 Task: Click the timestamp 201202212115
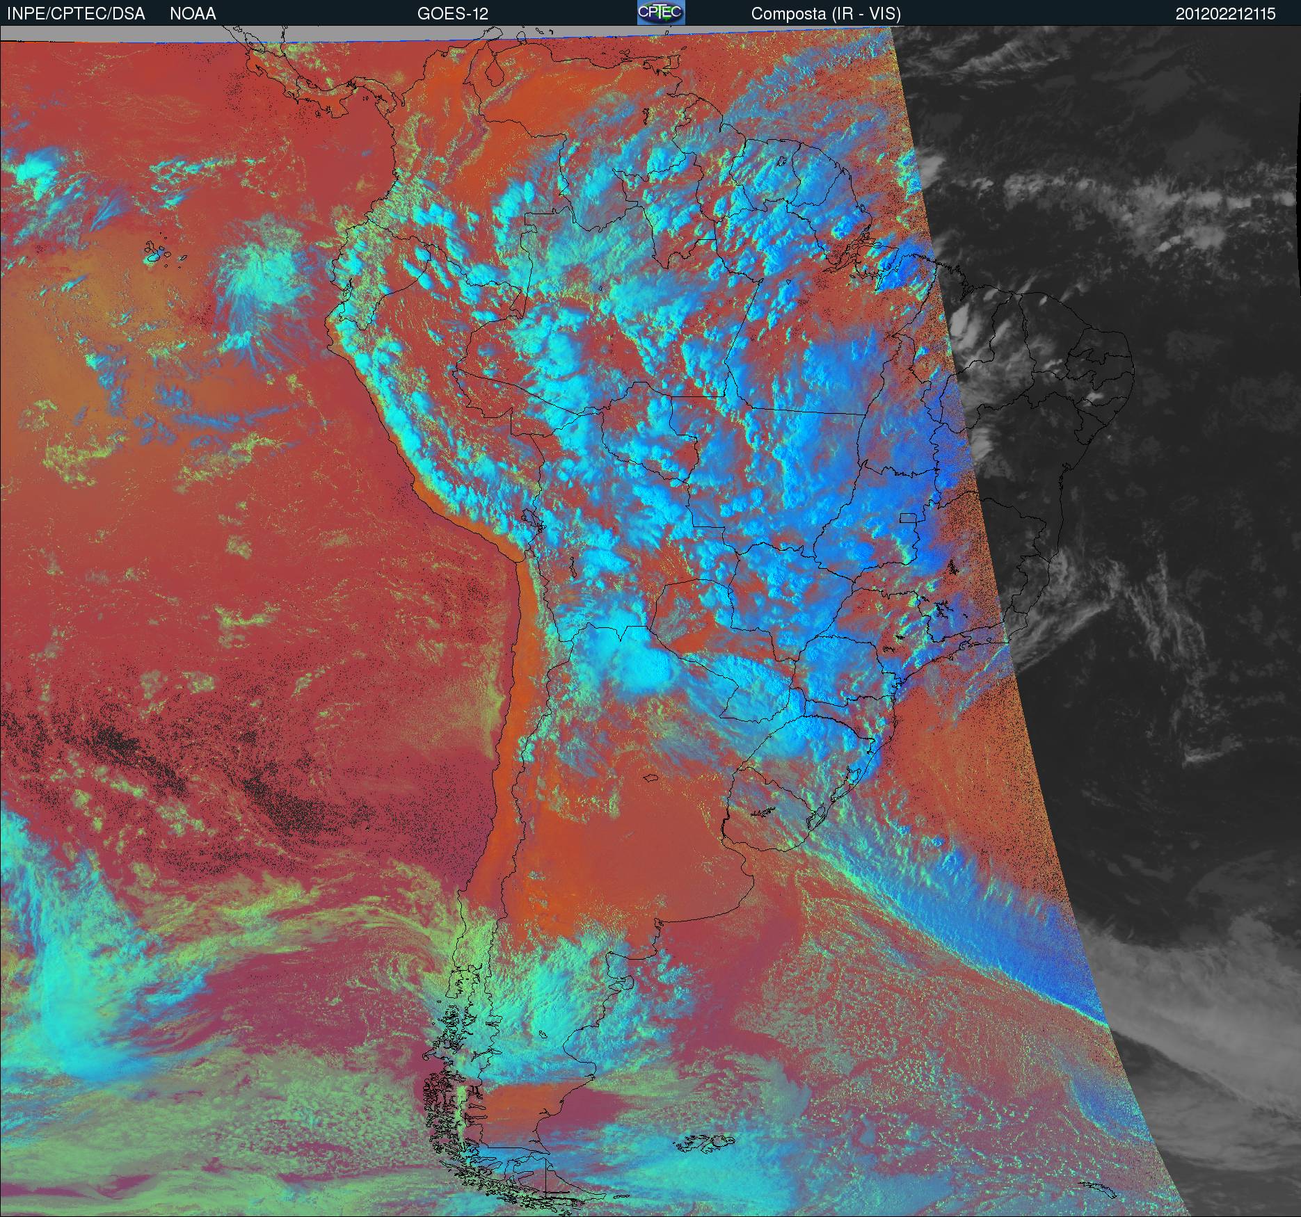[x=1225, y=14]
